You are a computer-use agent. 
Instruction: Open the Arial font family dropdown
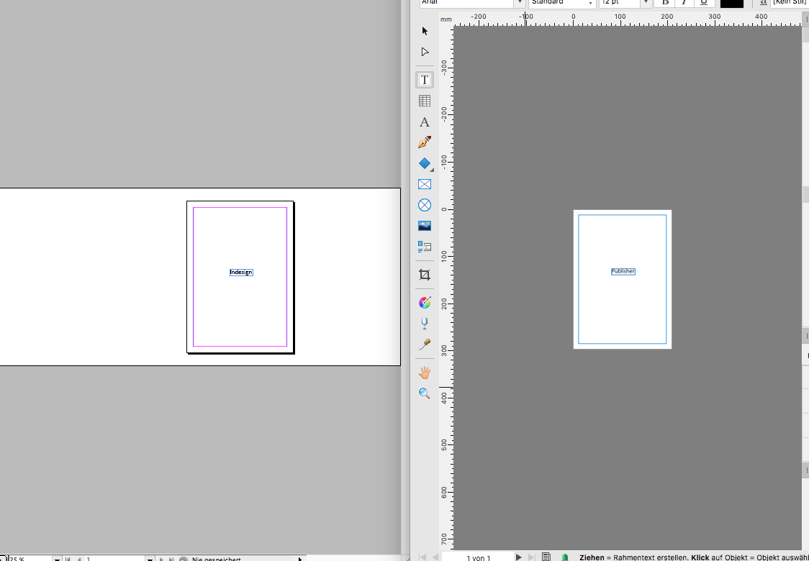(x=520, y=3)
